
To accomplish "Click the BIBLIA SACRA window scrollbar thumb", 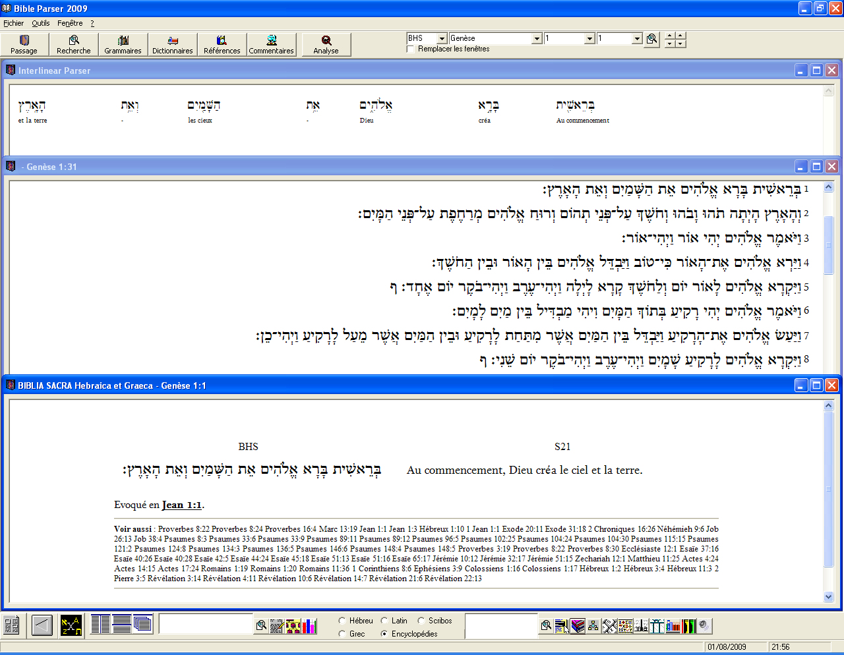I will coord(829,489).
